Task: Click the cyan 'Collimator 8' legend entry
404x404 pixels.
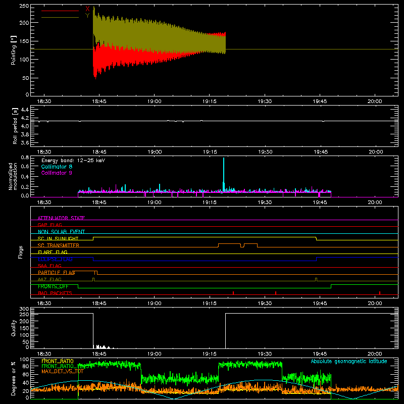Action: coord(57,167)
